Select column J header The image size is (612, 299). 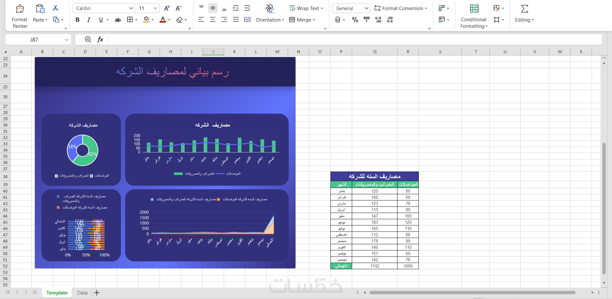click(x=213, y=52)
